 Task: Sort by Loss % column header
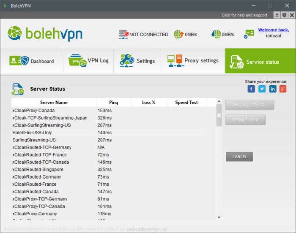(149, 103)
